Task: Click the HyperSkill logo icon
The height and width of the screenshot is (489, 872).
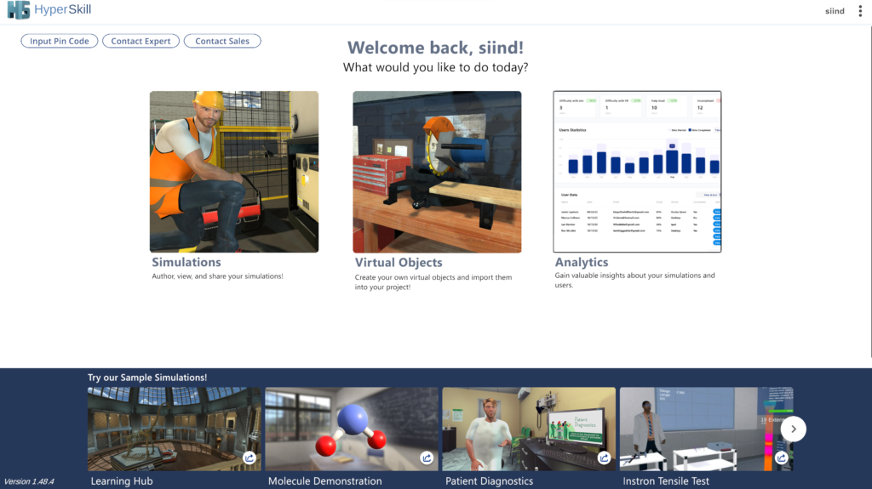Action: click(x=18, y=11)
